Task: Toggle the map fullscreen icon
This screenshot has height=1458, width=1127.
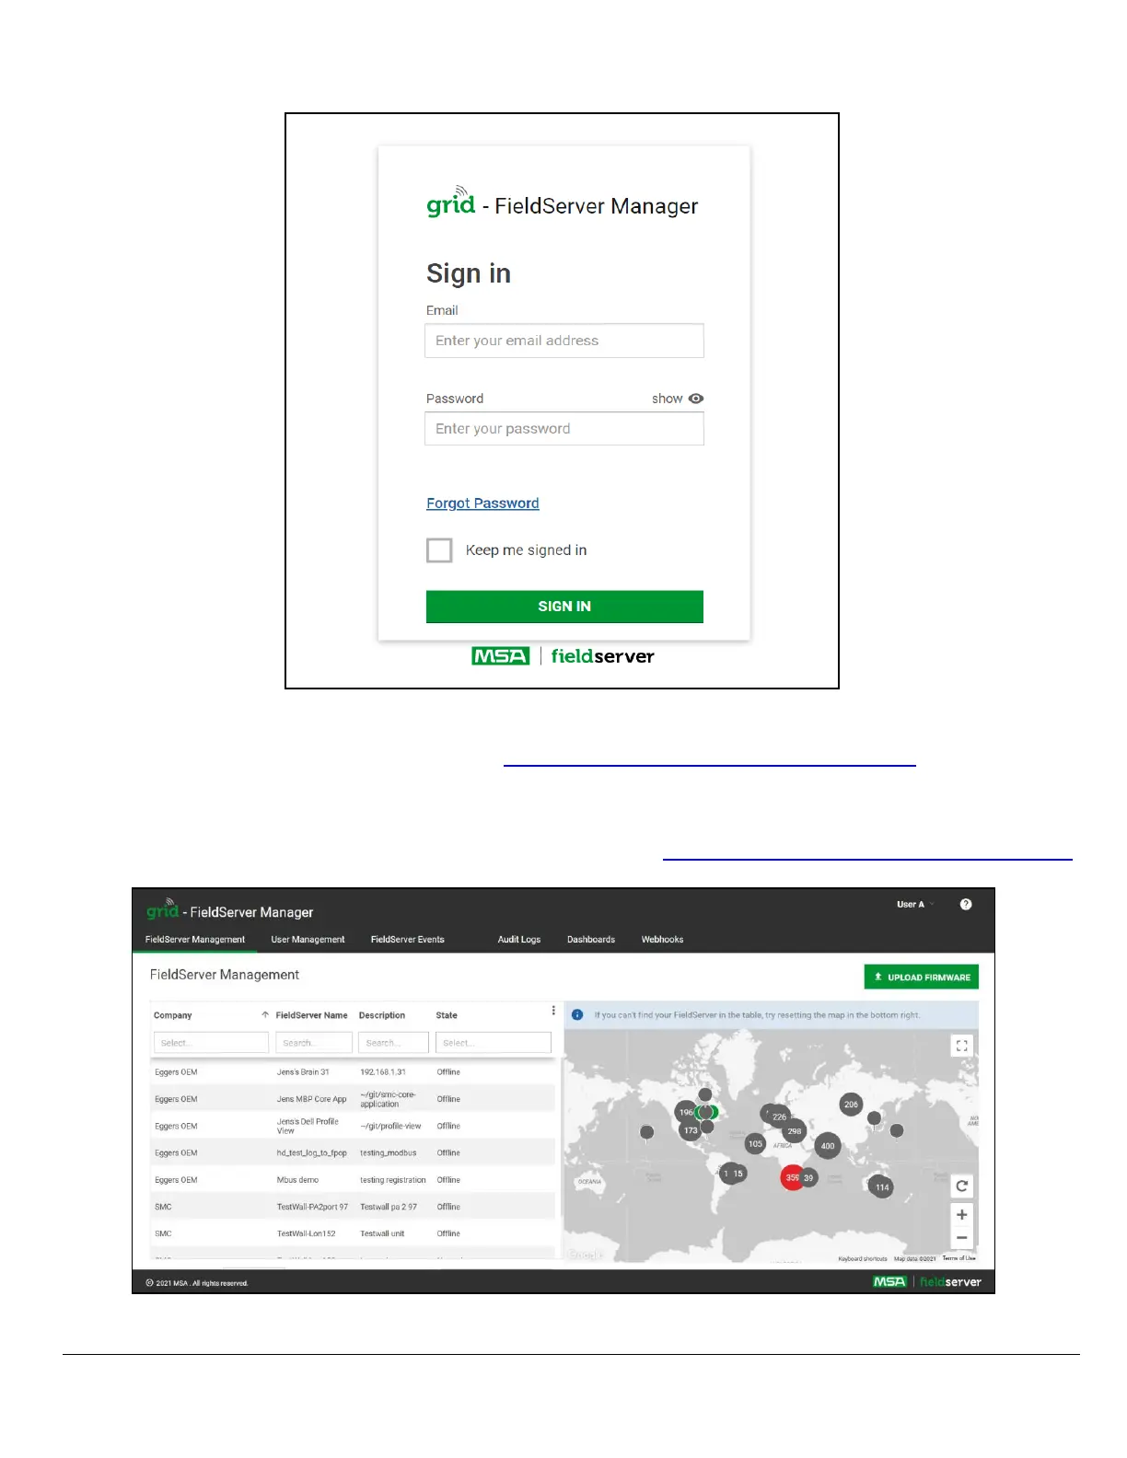Action: point(961,1046)
